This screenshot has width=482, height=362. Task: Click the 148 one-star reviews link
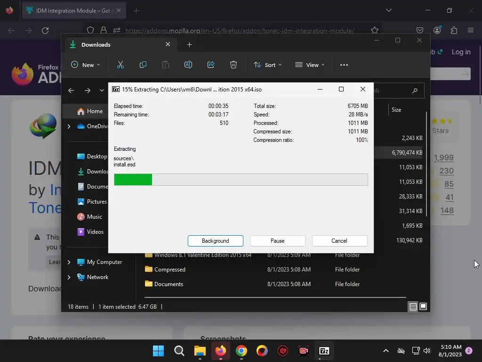(447, 211)
